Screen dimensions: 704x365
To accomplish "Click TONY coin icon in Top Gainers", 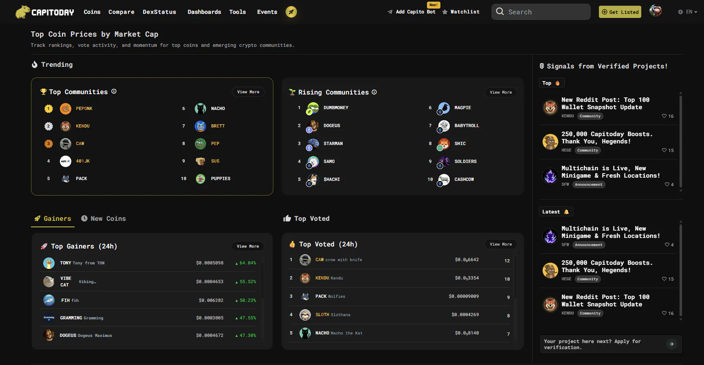I will (x=49, y=263).
